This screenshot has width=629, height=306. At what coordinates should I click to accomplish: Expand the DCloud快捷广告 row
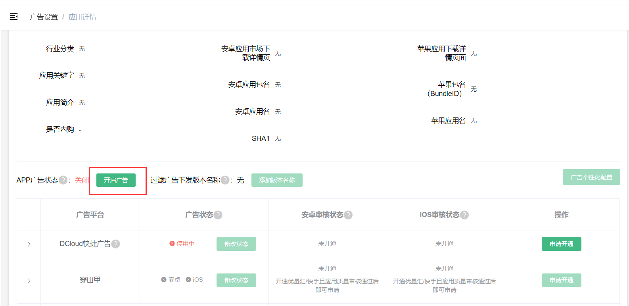[x=29, y=244]
